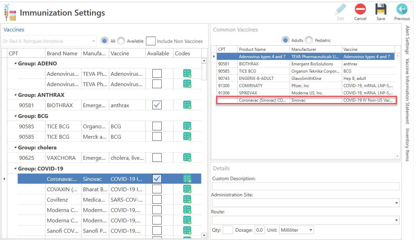
Task: Click the Vaccines list scroll-down arrow
Action: 204,235
